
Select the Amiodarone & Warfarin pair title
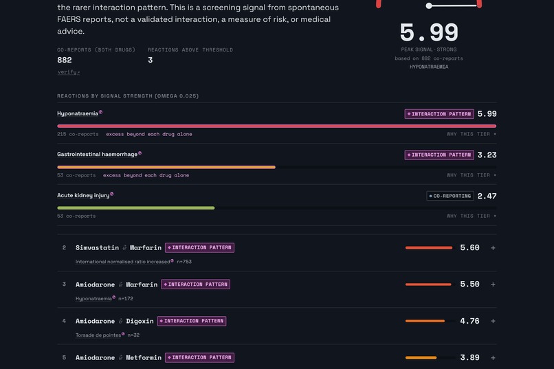(116, 284)
